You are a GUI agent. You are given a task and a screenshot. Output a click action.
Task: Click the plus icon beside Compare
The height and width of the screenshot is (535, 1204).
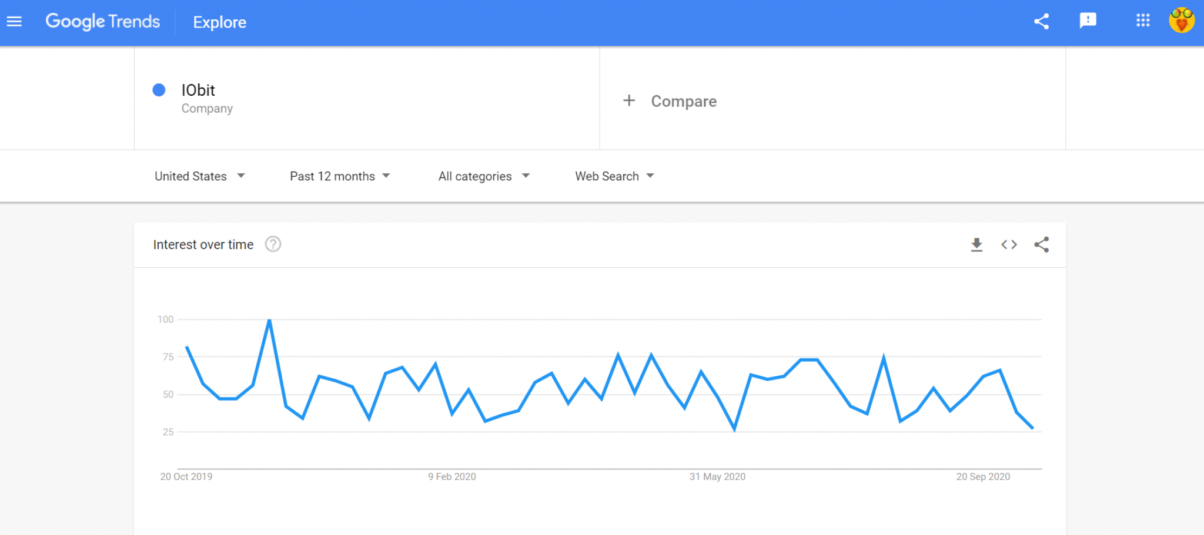(x=629, y=100)
